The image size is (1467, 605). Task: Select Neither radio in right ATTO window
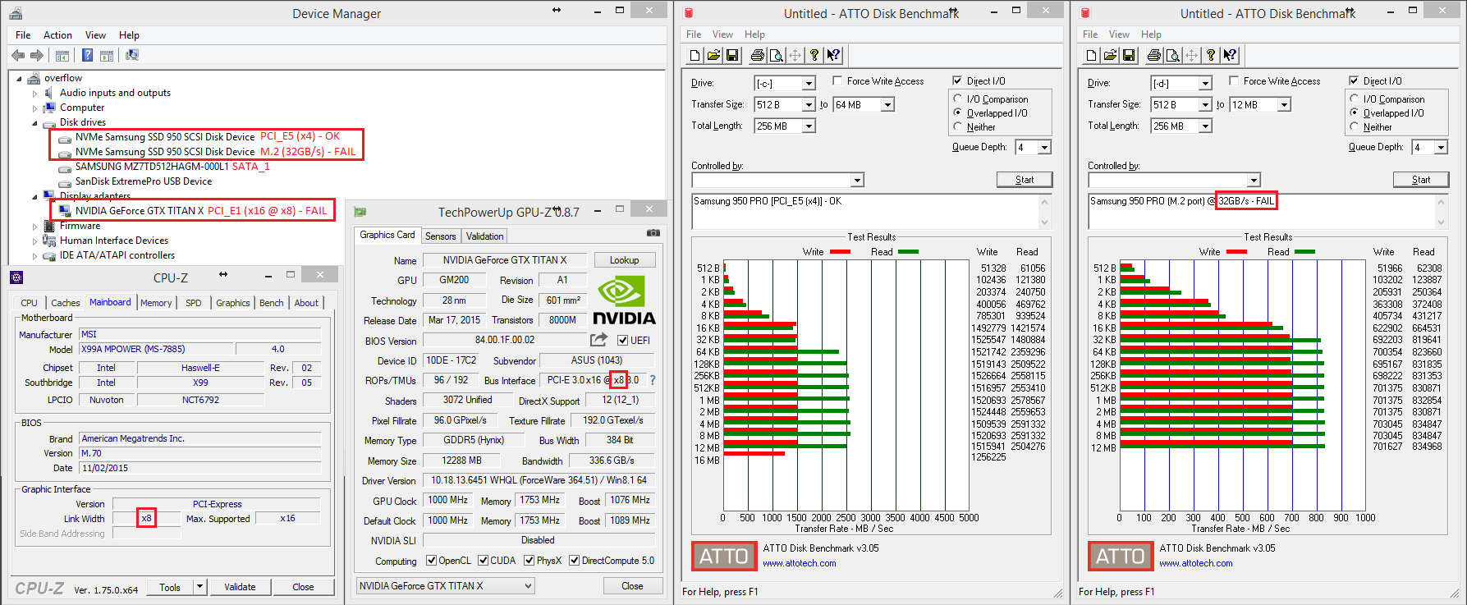click(1354, 126)
